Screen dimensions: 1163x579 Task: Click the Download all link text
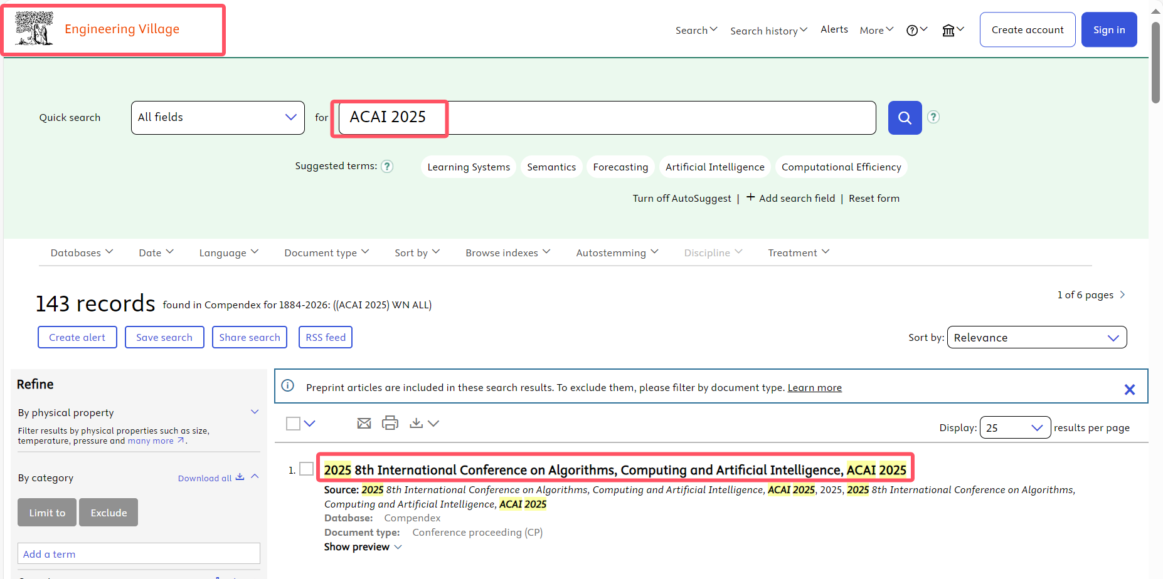point(204,478)
